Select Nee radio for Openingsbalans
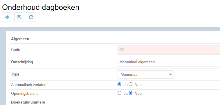Screen dimensions: 220x105 coord(130,93)
